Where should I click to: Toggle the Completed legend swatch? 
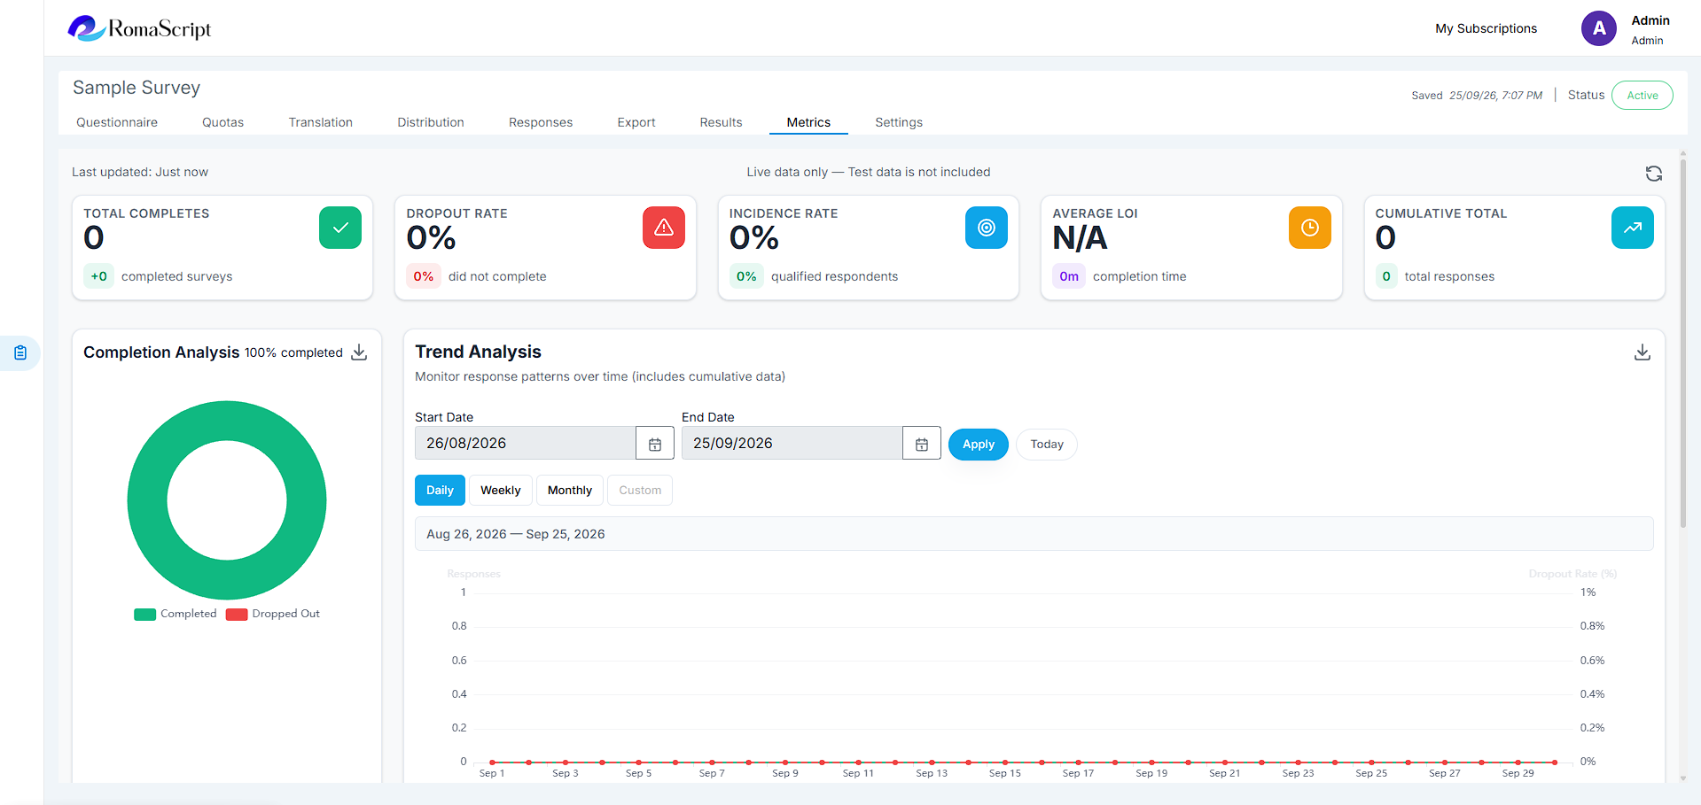pos(144,615)
